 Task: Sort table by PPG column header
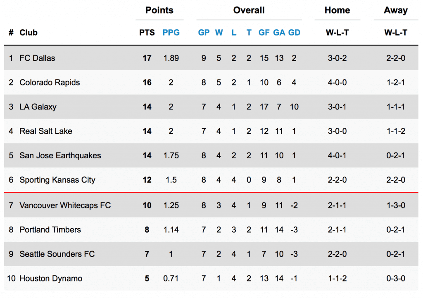point(171,33)
